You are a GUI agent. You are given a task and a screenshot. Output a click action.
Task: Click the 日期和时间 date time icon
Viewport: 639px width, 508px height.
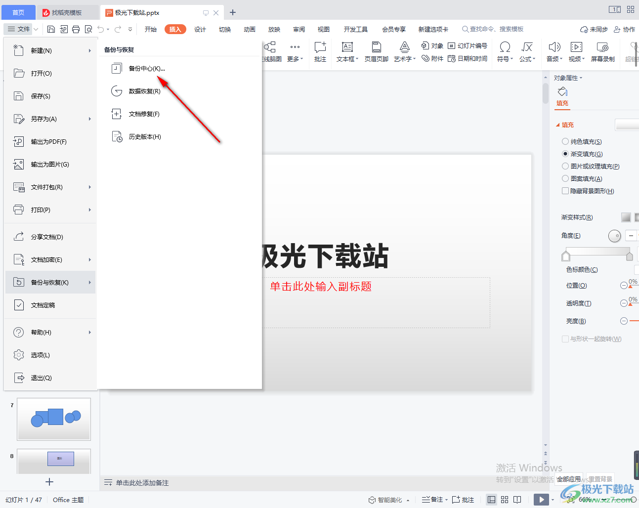[468, 58]
